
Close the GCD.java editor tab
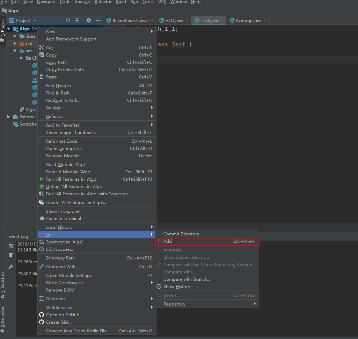point(187,21)
